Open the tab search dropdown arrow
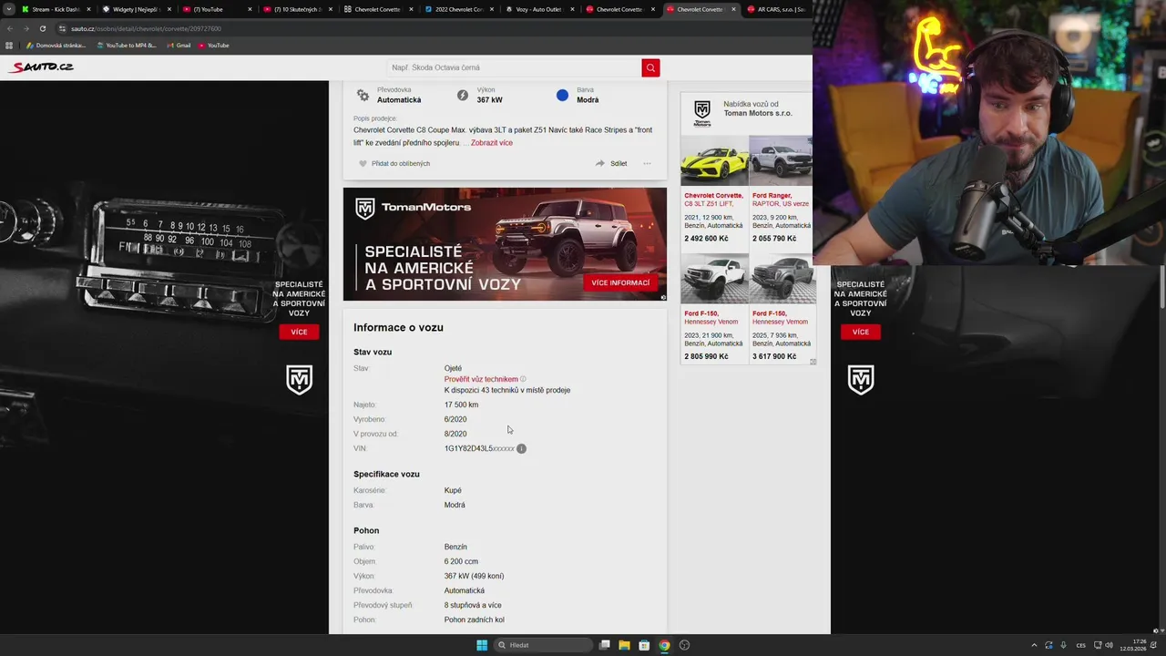Viewport: 1166px width, 656px height. (8, 9)
